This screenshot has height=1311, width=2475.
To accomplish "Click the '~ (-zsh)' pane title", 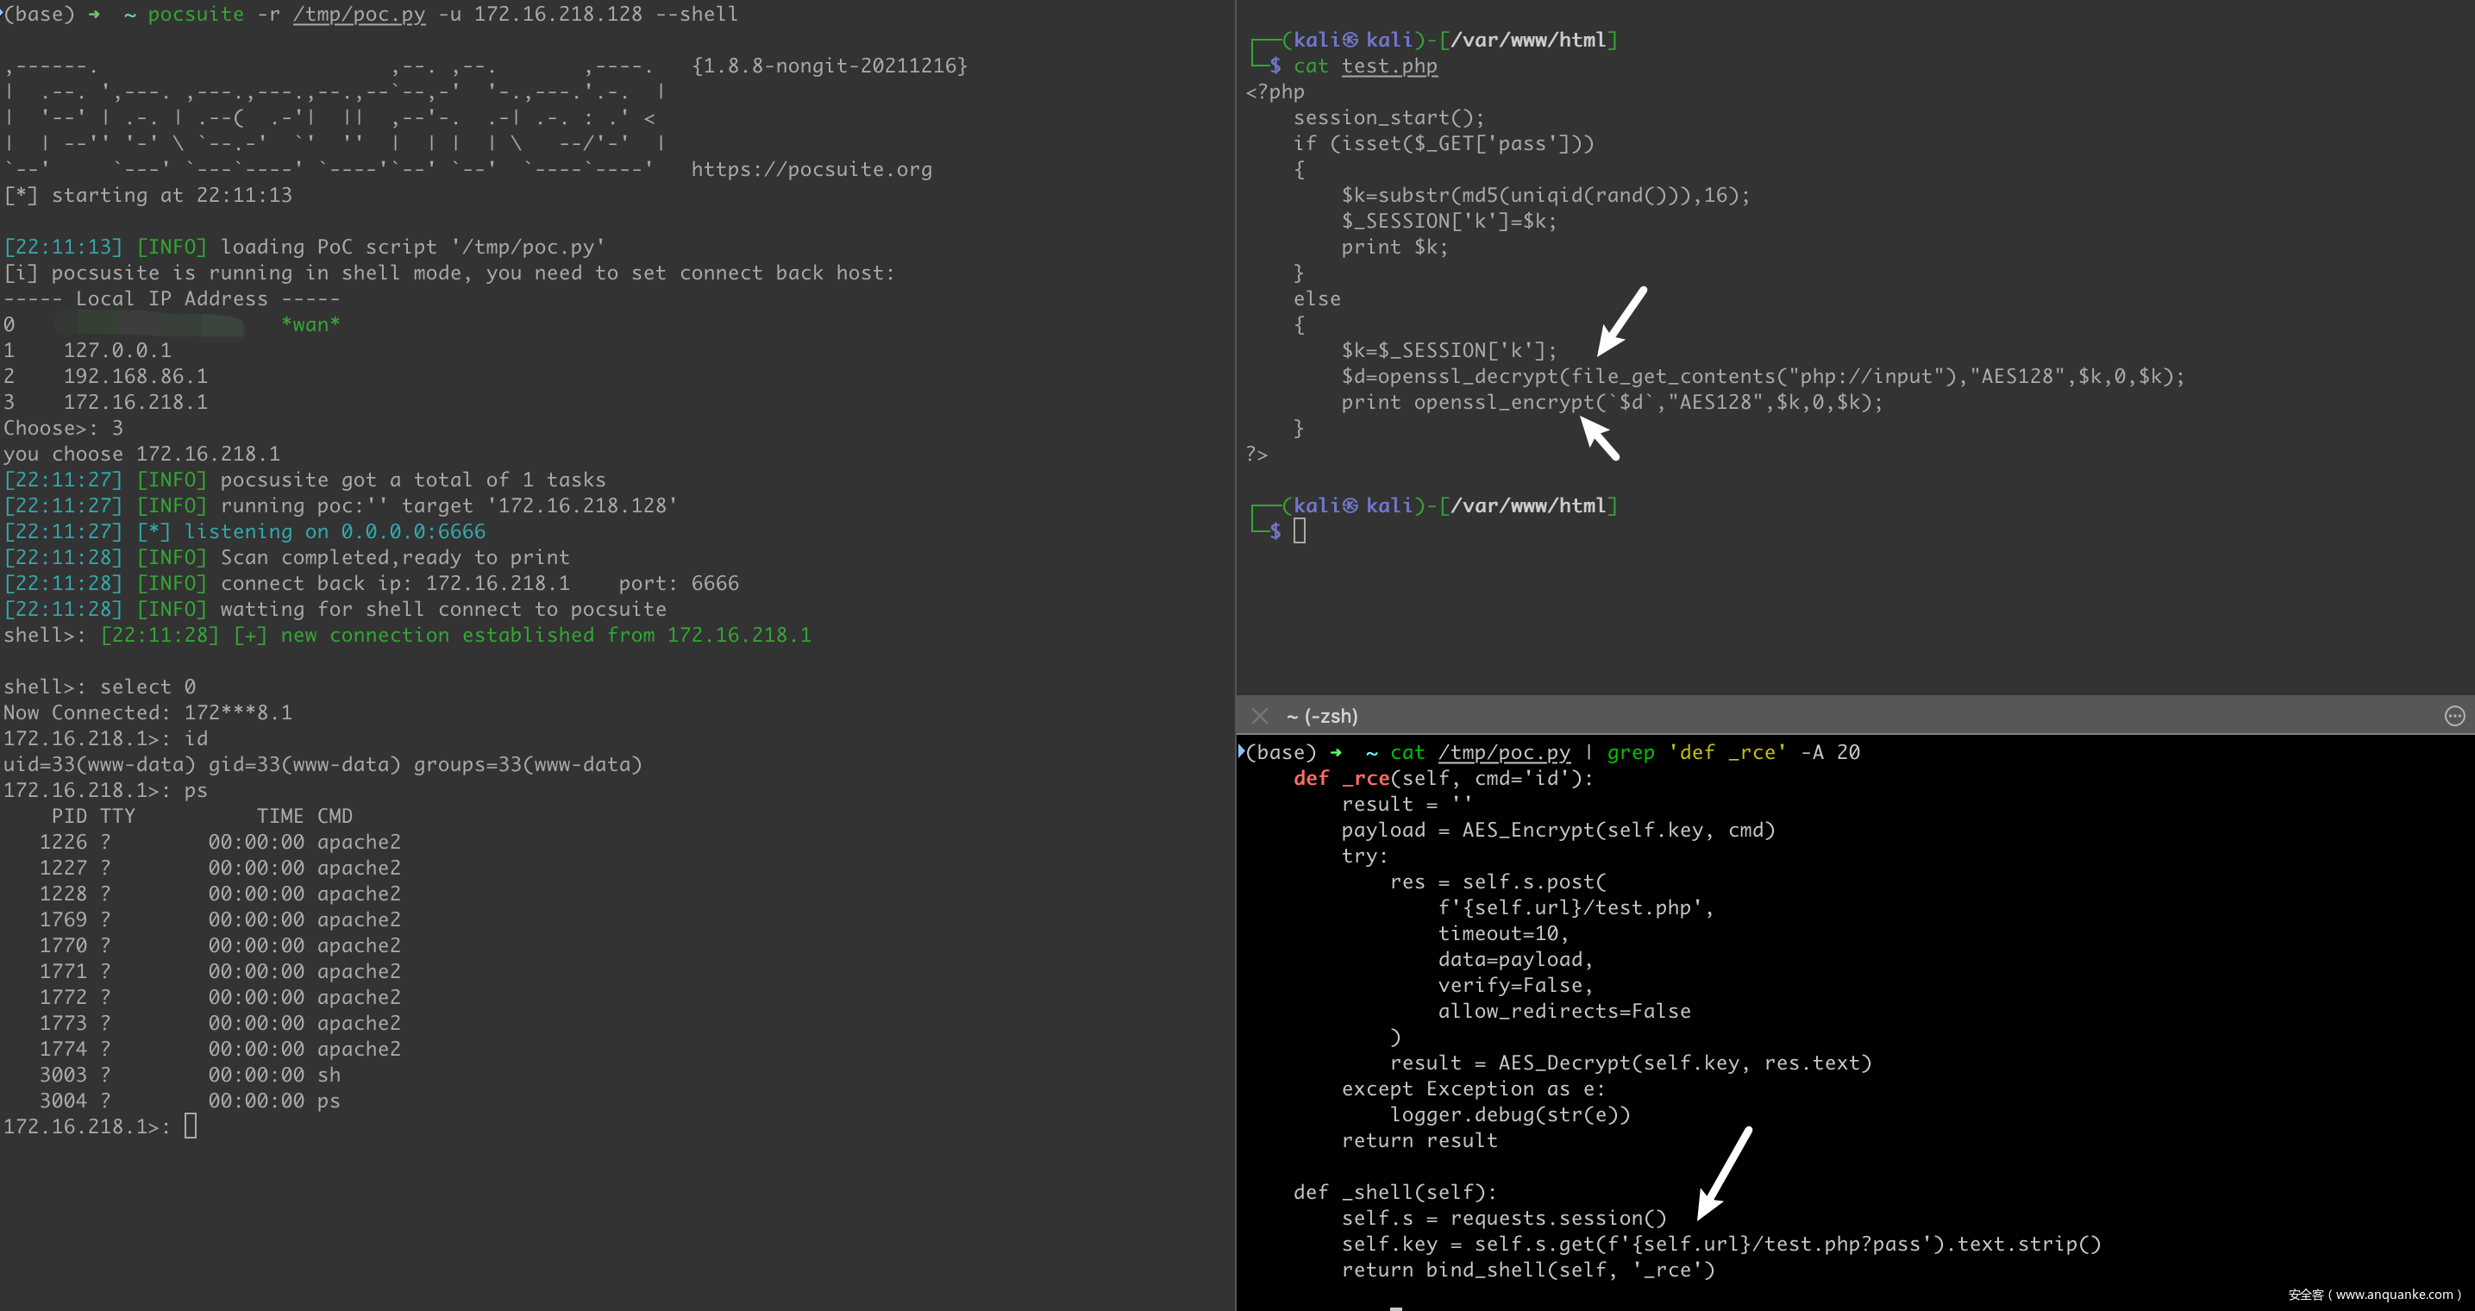I will pyautogui.click(x=1322, y=716).
